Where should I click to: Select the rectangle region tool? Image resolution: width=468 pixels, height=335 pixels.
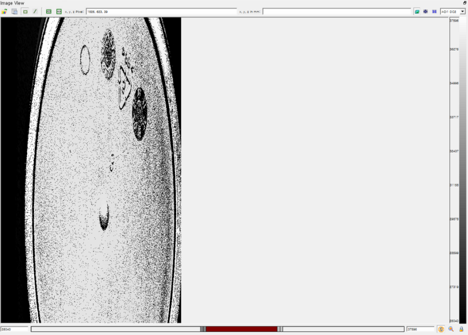click(25, 11)
